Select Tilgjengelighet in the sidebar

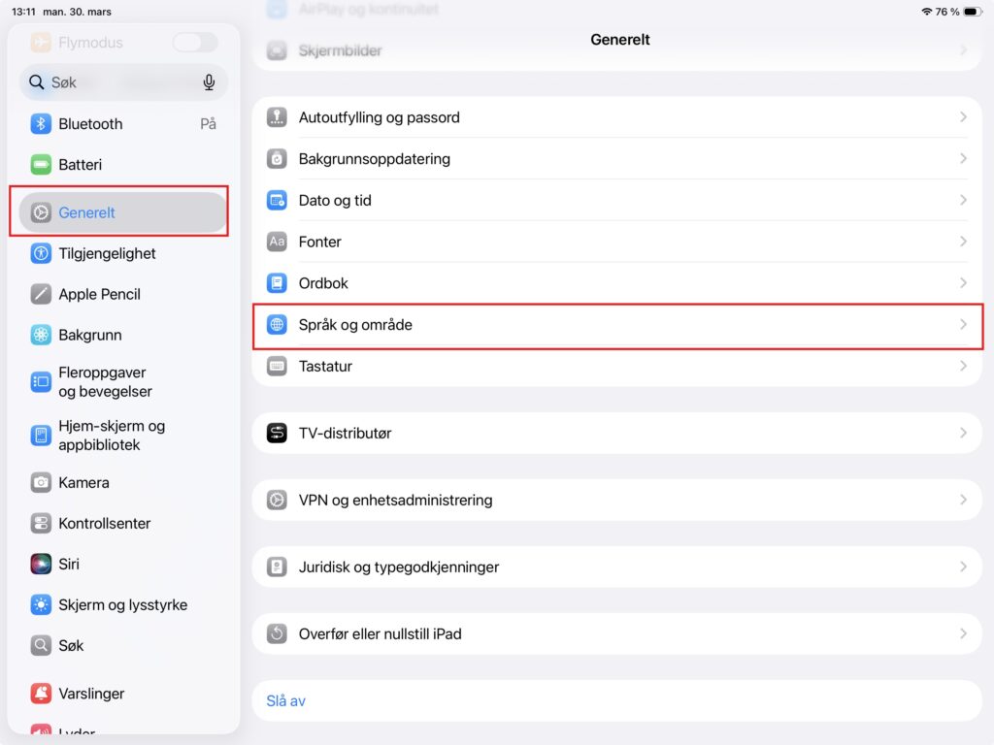pos(123,253)
